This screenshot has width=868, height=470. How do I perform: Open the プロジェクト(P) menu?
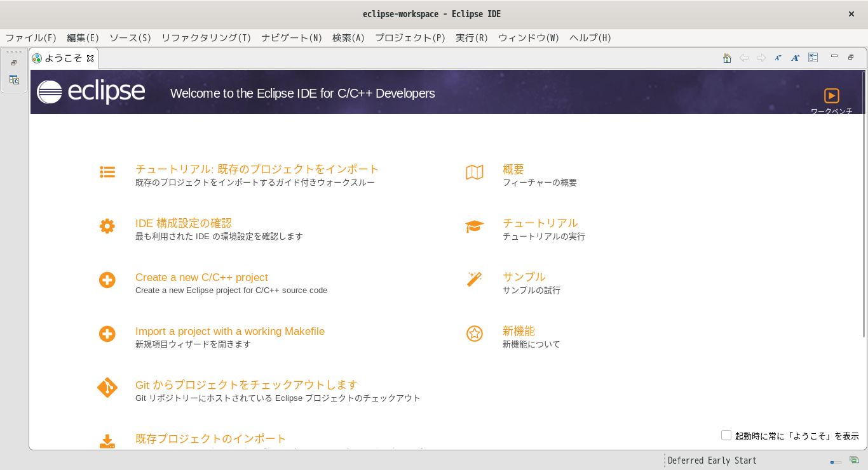pos(410,38)
